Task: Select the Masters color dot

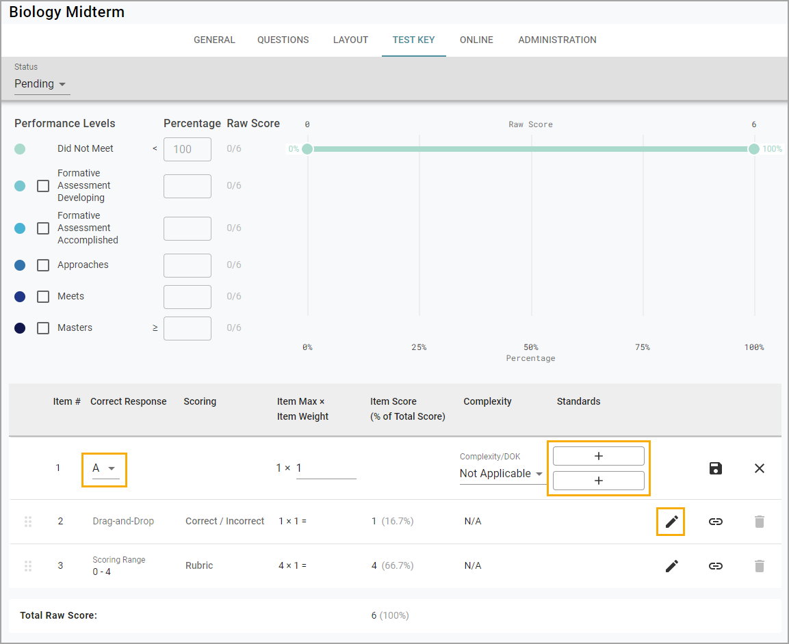Action: [x=20, y=328]
